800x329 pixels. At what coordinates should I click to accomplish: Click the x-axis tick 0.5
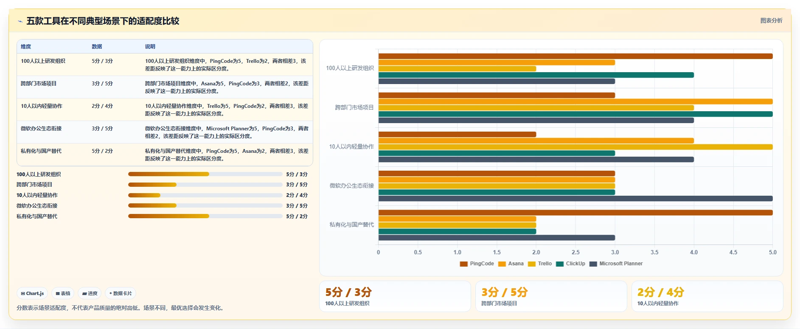click(x=418, y=252)
